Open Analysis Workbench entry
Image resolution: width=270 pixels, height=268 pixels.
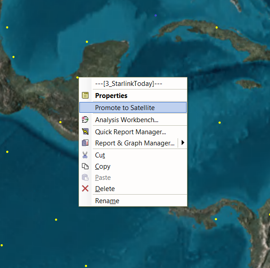coord(133,120)
